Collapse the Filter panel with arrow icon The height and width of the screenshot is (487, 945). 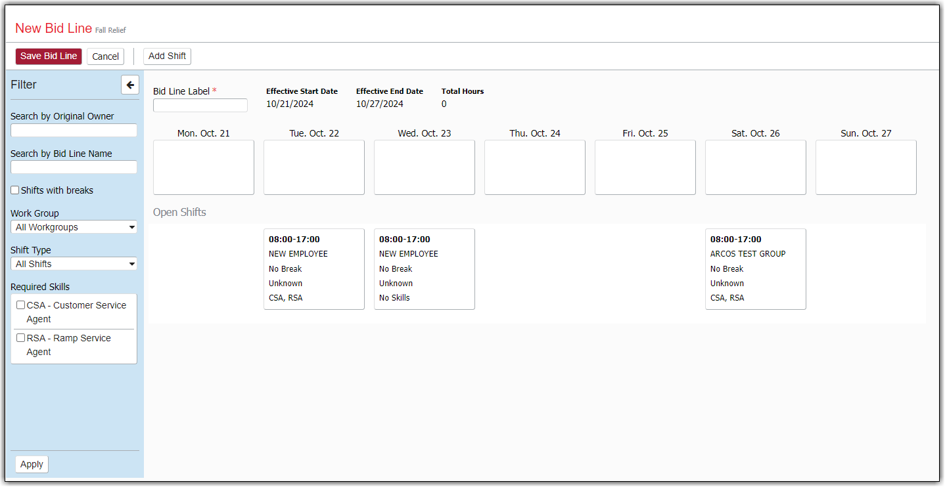coord(130,85)
